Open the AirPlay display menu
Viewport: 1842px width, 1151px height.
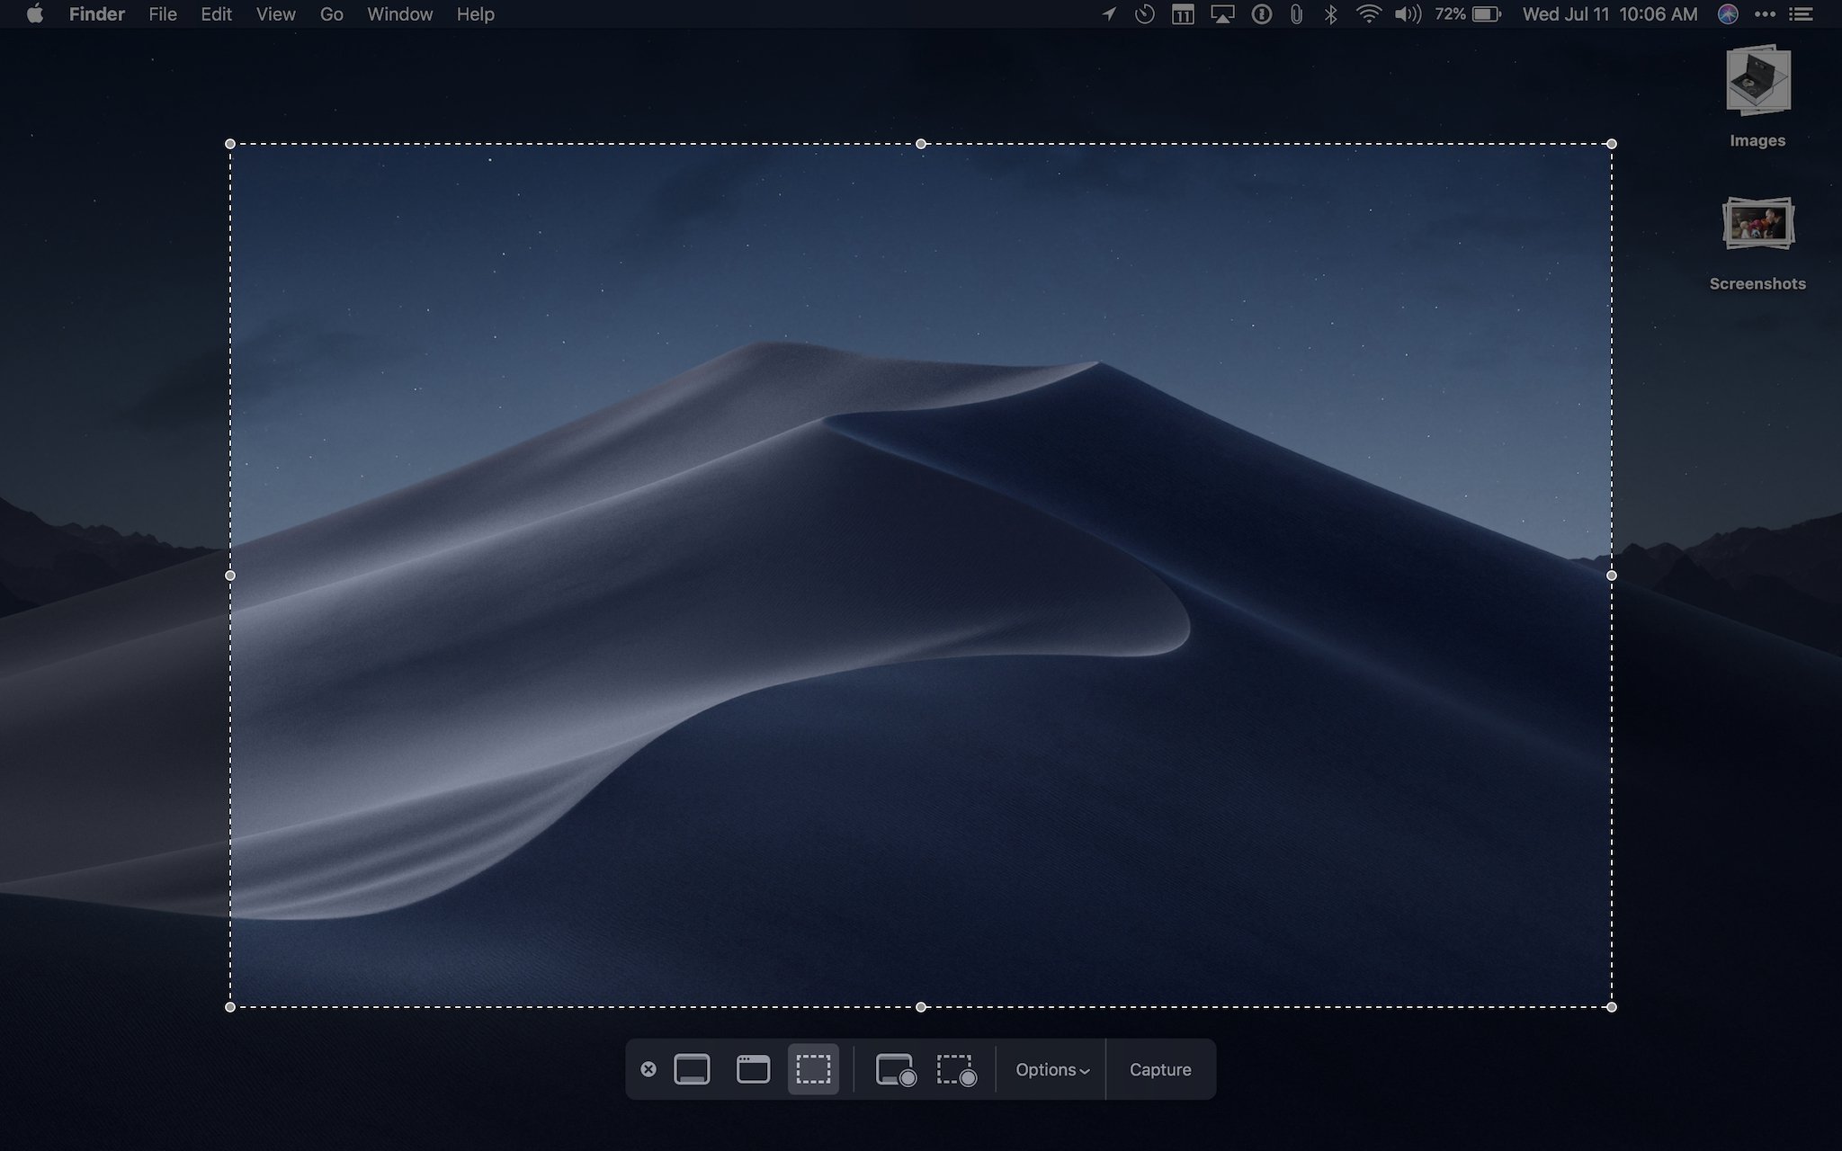pos(1222,14)
